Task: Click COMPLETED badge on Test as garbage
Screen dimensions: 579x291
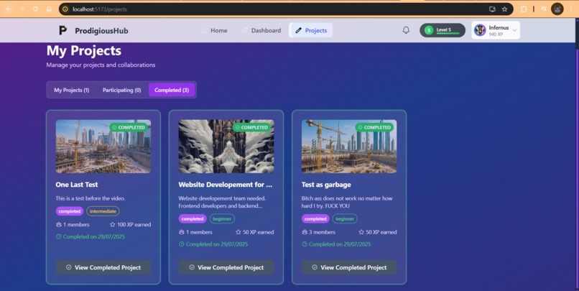Action: pyautogui.click(x=374, y=127)
